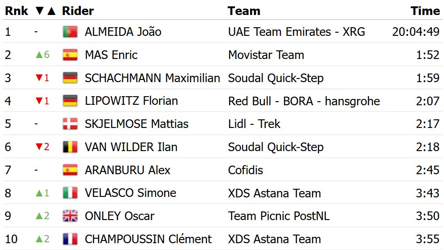
Task: Click the Italy flag beside VELASCO Simone
Action: (x=70, y=193)
